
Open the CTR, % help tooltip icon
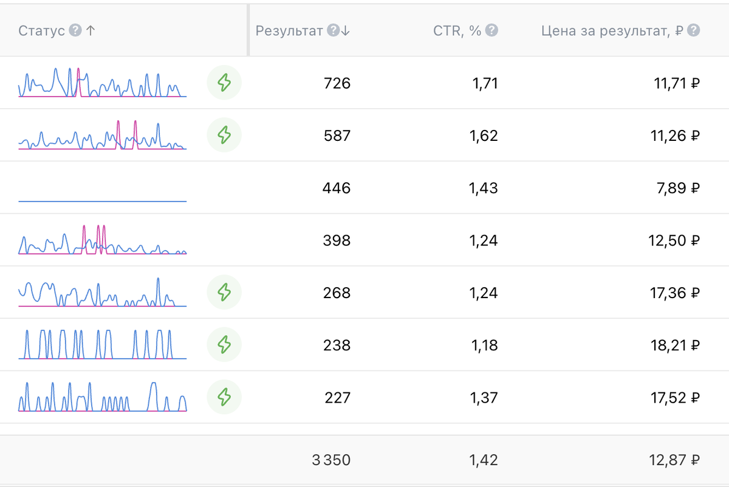pyautogui.click(x=492, y=30)
